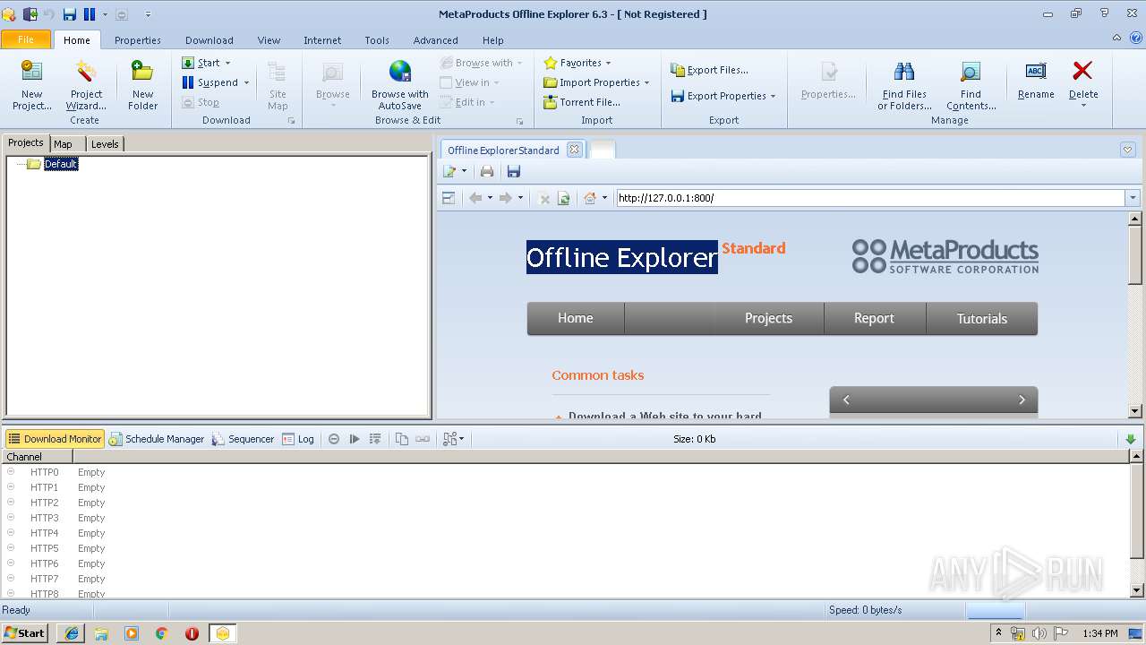
Task: Click the Opera icon in taskbar
Action: coord(192,633)
